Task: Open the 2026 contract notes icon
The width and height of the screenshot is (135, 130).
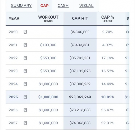Action: tap(25, 110)
